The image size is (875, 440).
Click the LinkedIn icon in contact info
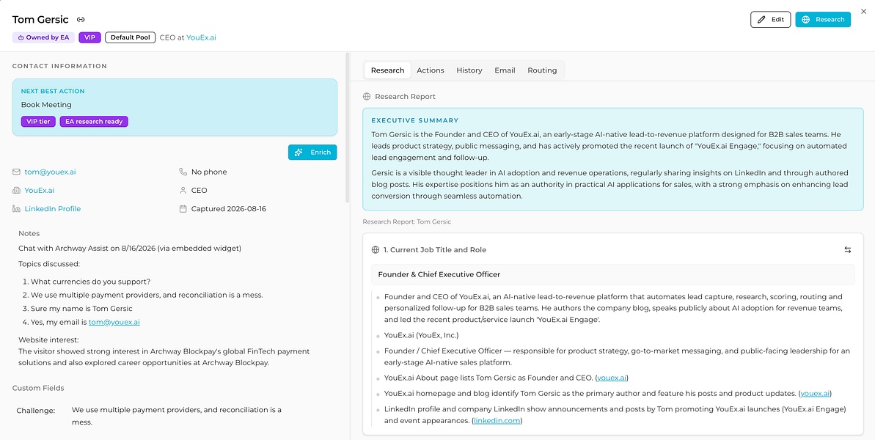point(16,208)
